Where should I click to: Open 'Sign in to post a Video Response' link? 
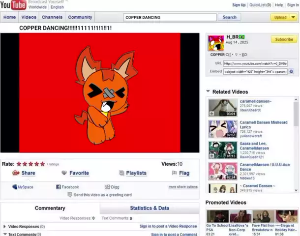(x=168, y=227)
